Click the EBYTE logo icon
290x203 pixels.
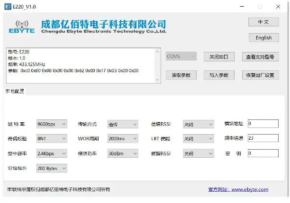(22, 27)
